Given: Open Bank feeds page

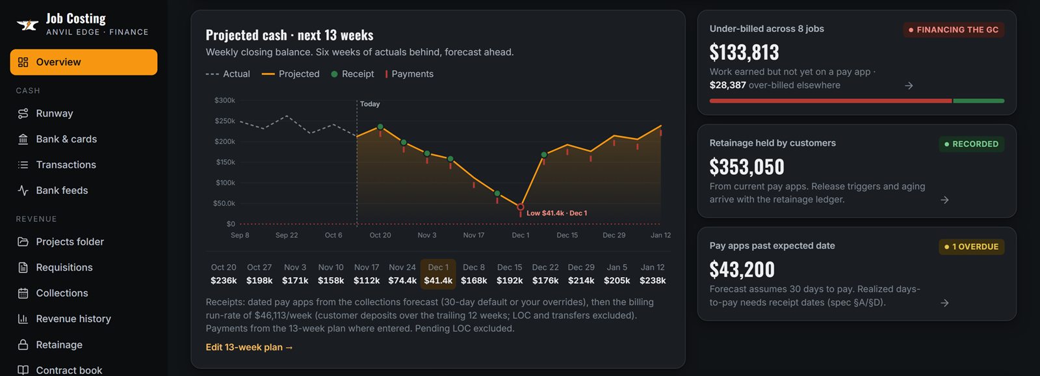Looking at the screenshot, I should (84, 191).
